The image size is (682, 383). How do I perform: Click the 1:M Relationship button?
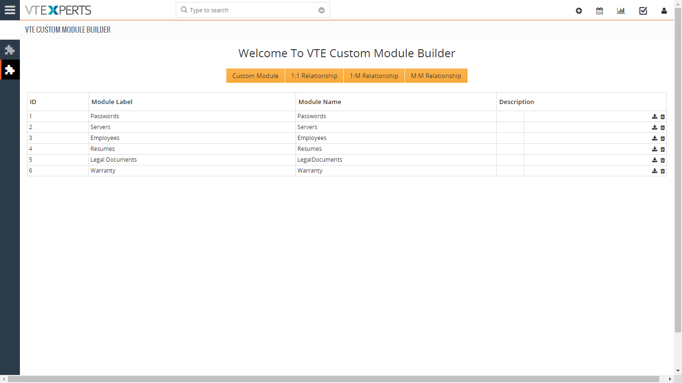[x=374, y=76]
